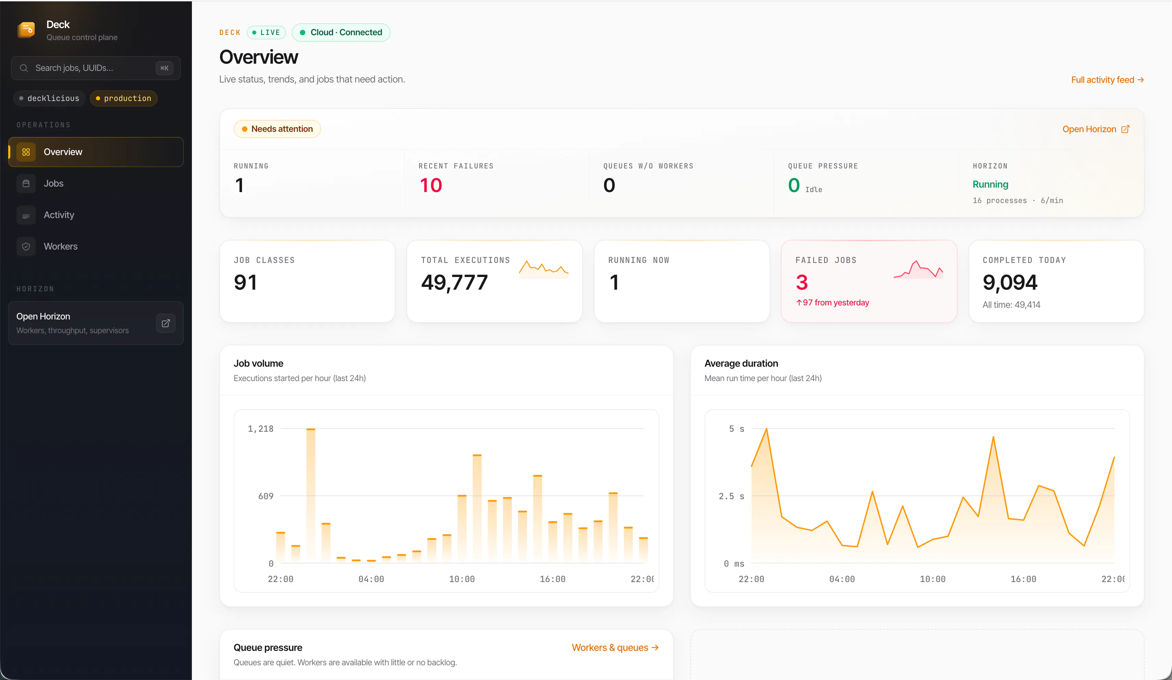This screenshot has width=1172, height=680.
Task: Open the Running Now card
Action: pos(682,281)
